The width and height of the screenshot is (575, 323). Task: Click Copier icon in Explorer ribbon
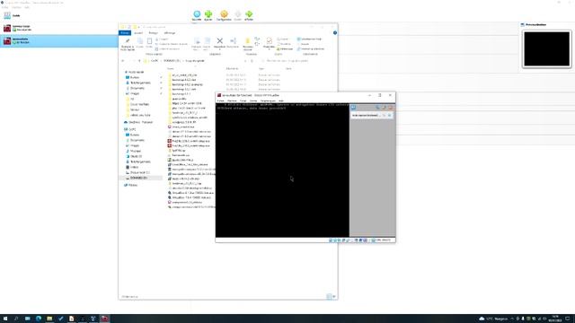[140, 41]
